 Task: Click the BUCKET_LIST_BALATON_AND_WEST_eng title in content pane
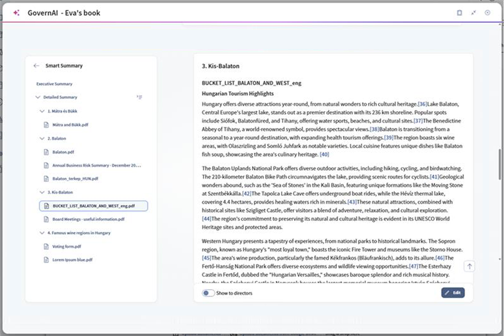(x=252, y=83)
